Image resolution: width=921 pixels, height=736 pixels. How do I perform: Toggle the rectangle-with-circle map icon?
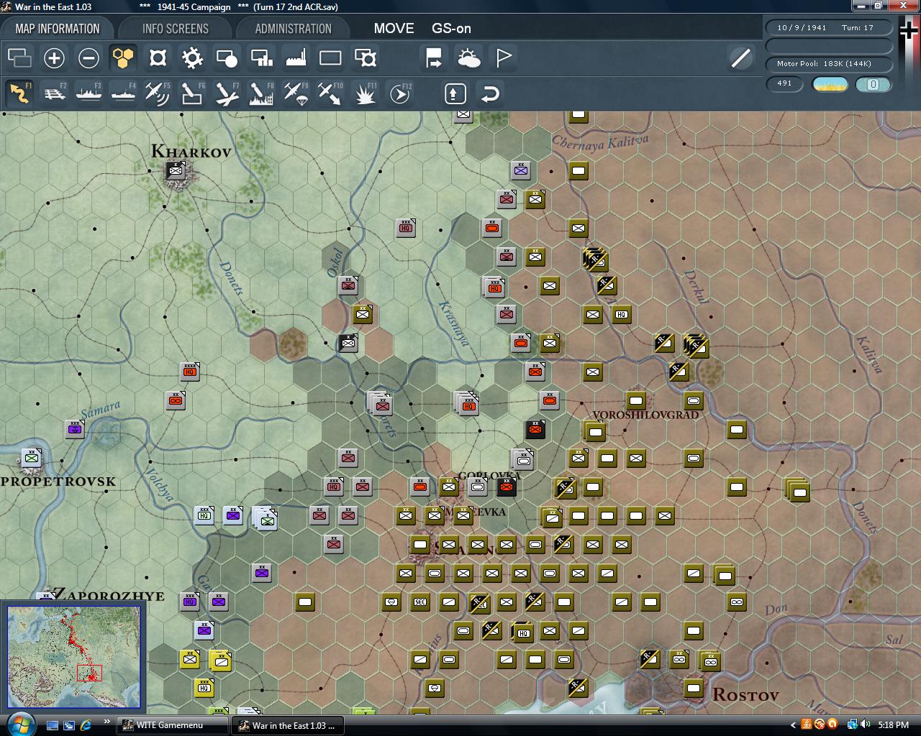point(227,57)
